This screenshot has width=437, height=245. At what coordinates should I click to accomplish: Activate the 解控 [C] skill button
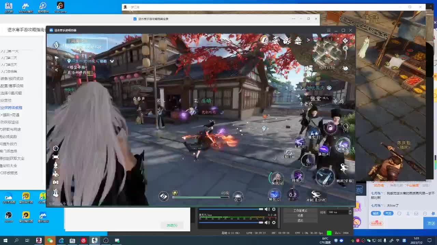point(274,196)
